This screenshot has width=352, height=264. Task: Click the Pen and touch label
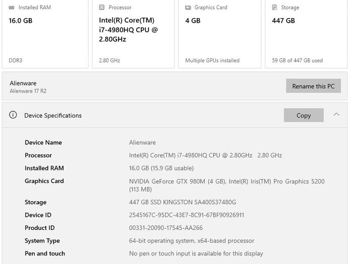point(45,253)
